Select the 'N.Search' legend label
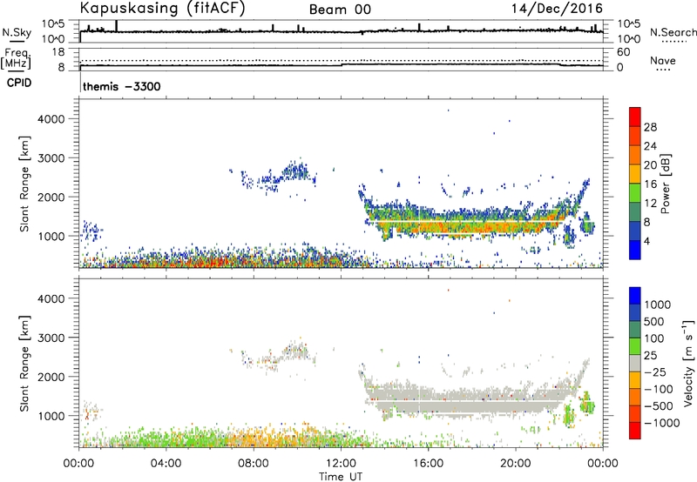This screenshot has height=482, width=697. 673,32
